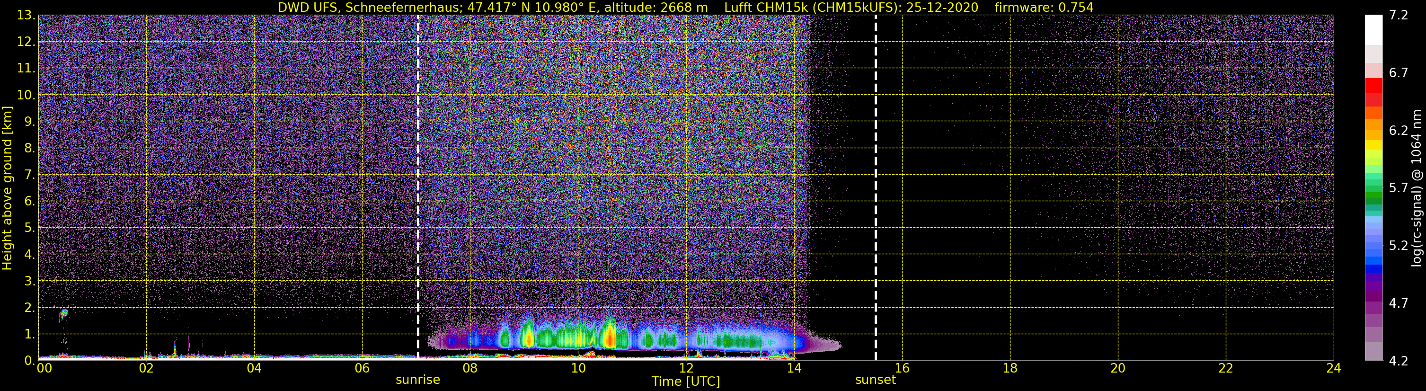Click the "1." height axis tick label

point(29,334)
